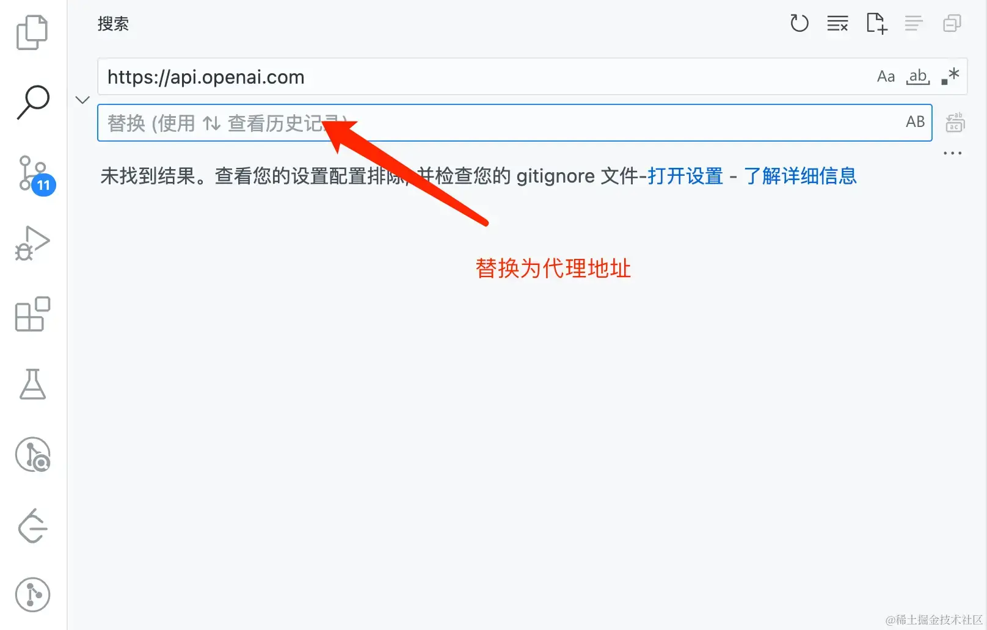
Task: Toggle Preserve Case AB option
Action: [x=915, y=122]
